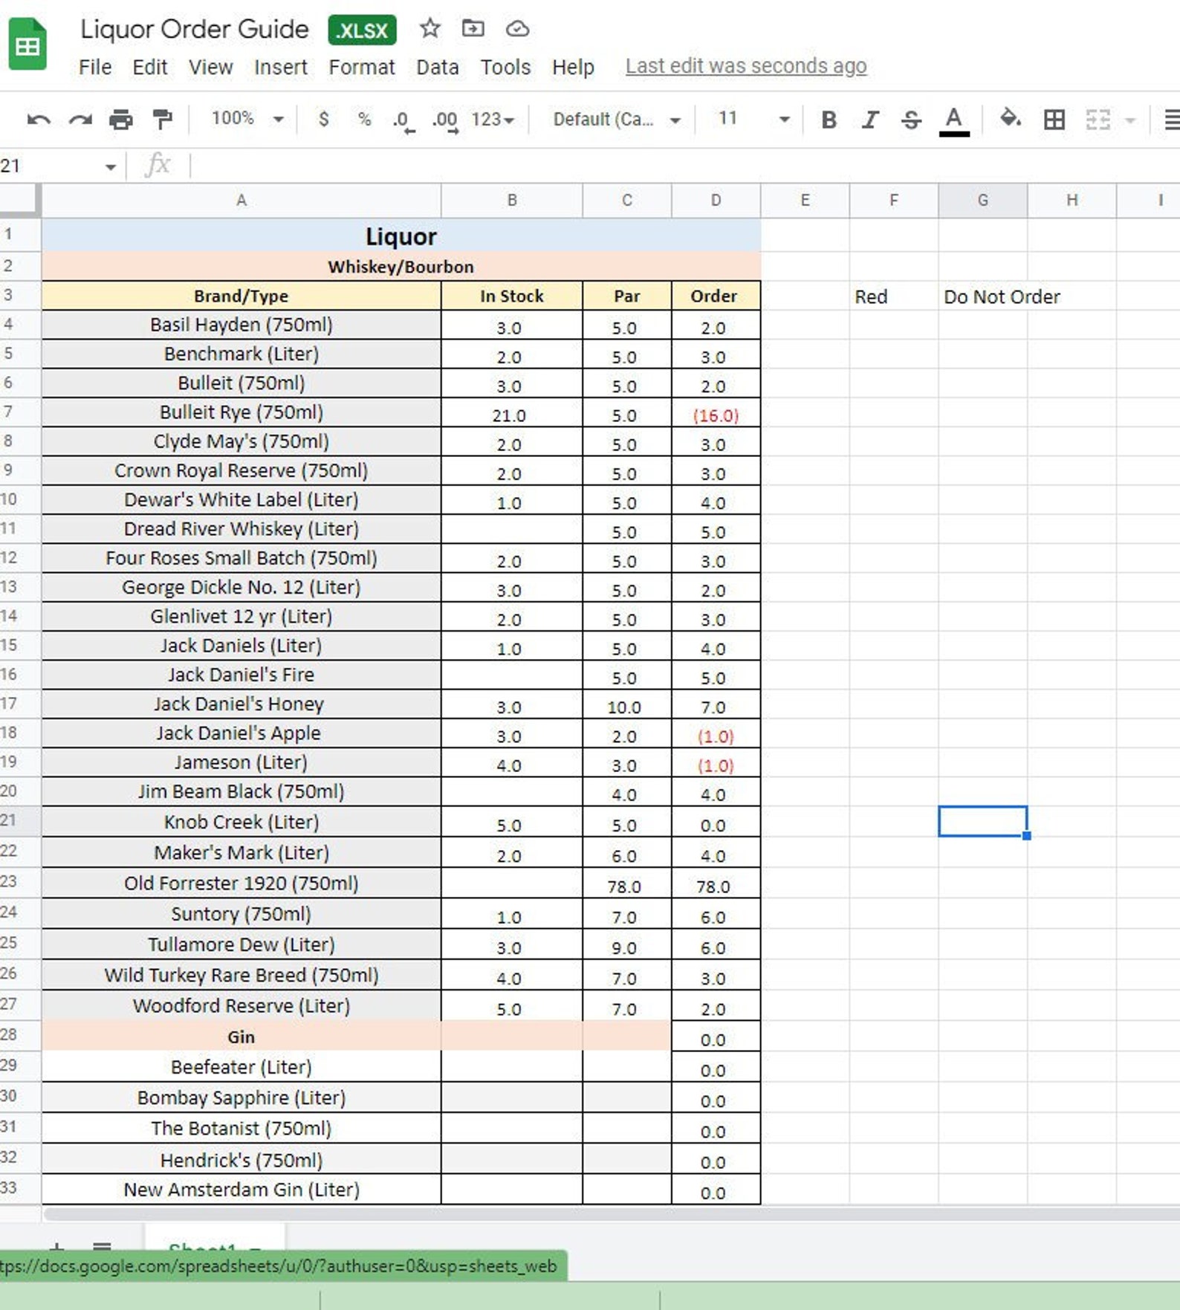The width and height of the screenshot is (1180, 1310).
Task: Check the cloud save status icon
Action: (x=517, y=29)
